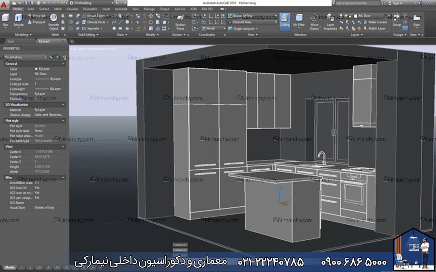The image size is (436, 272).
Task: Collapse the General properties section
Action: (x=63, y=64)
